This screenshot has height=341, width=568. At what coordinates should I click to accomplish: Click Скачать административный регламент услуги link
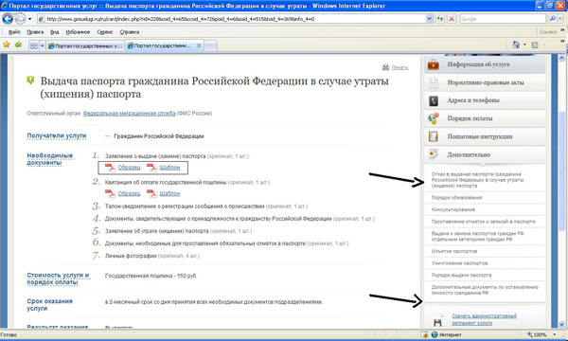484,319
